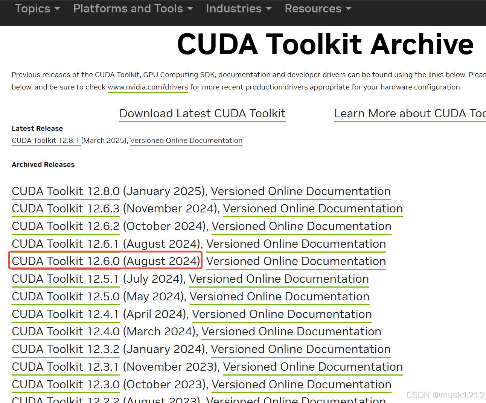This screenshot has height=403, width=486.
Task: Open Versioned Online Documentation for 12.6.3
Action: tap(313, 209)
